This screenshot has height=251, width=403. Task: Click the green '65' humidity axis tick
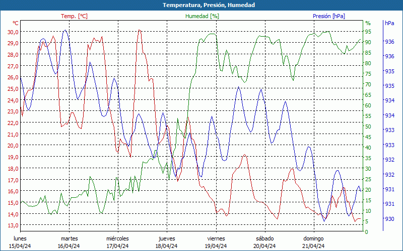[x=368, y=95]
